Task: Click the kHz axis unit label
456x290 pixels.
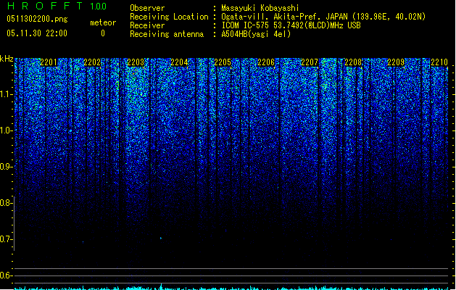Action: [7, 59]
